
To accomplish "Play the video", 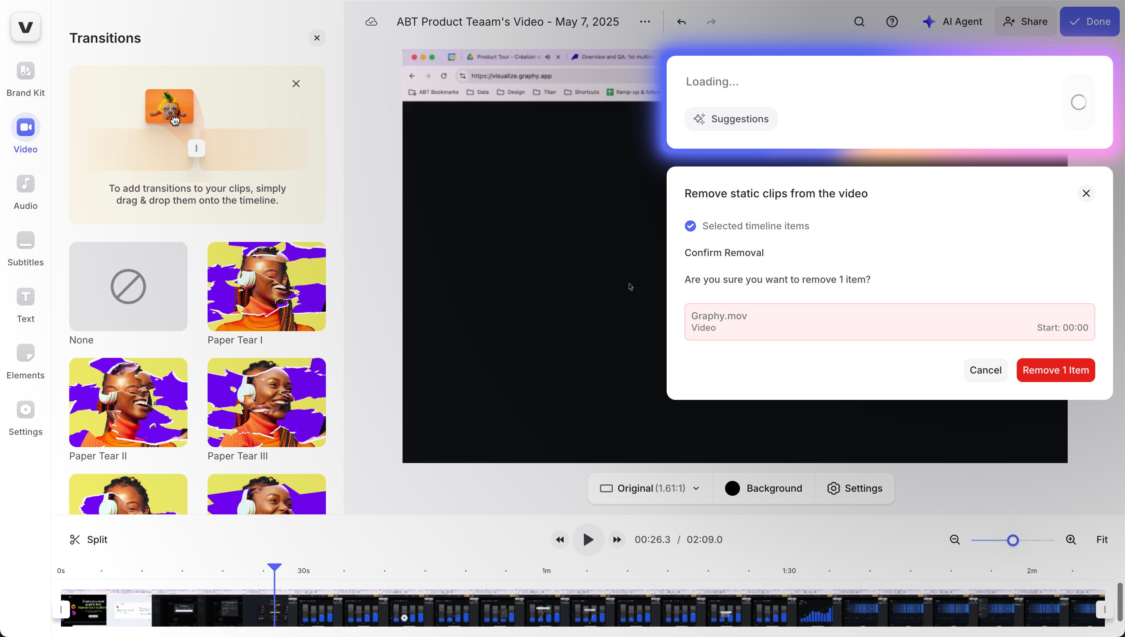I will [588, 539].
